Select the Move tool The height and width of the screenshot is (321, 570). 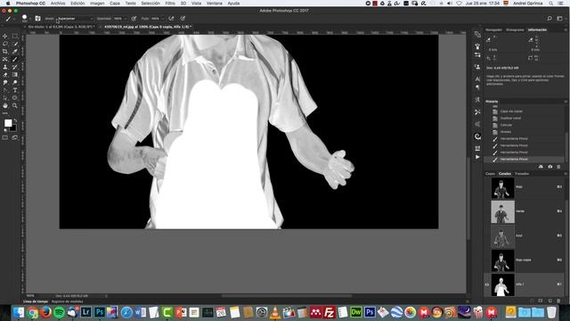pos(5,36)
